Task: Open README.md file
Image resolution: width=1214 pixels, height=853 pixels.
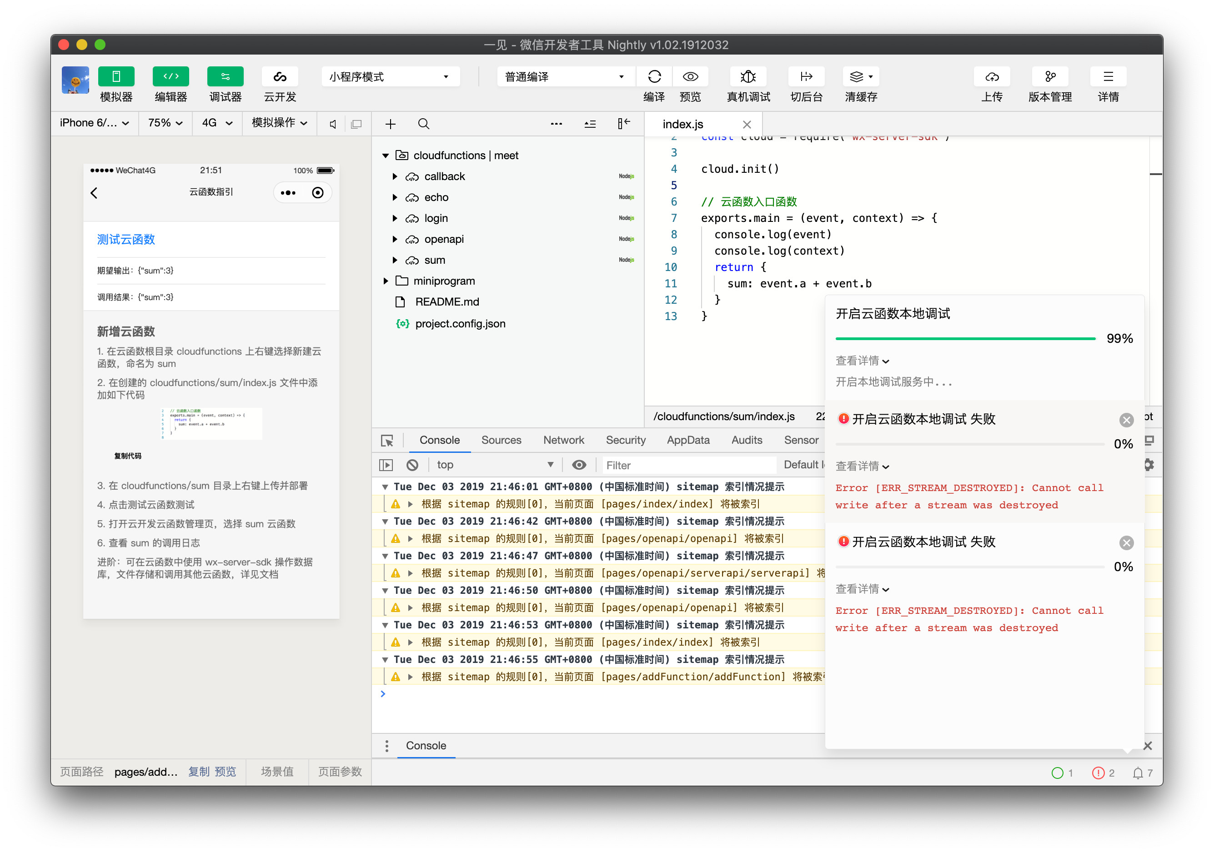Action: [x=447, y=302]
